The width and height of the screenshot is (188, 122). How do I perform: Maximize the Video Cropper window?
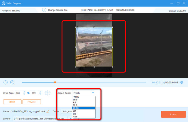(178, 3)
